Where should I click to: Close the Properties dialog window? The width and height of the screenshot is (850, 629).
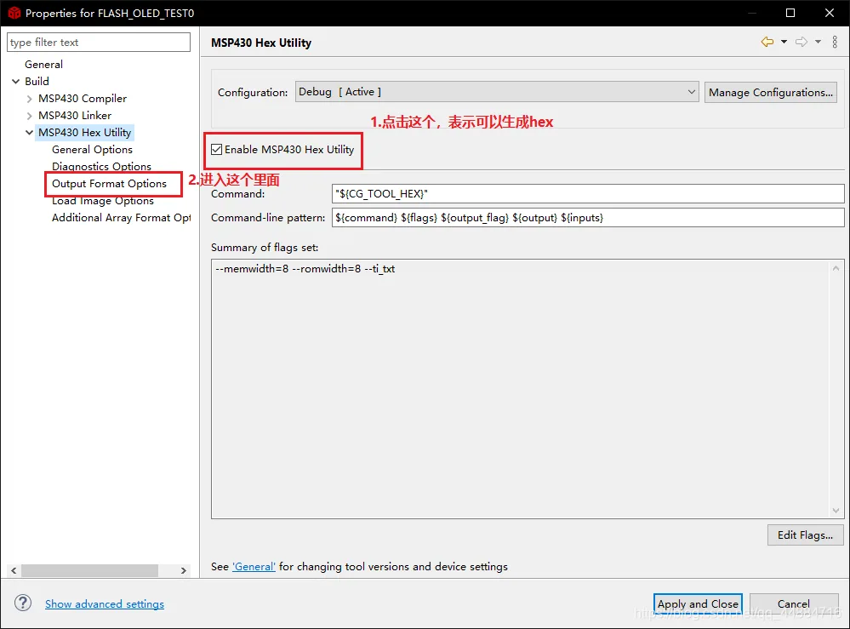click(x=830, y=13)
